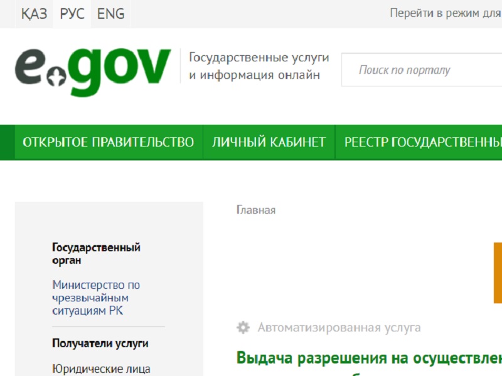Click the e-gov logo to return home

[x=94, y=66]
